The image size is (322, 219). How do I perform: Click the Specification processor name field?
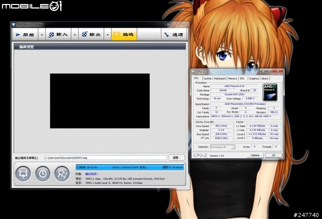click(245, 104)
